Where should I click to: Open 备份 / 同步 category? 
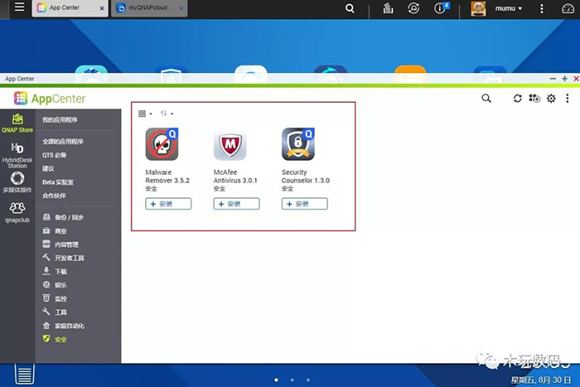(63, 217)
